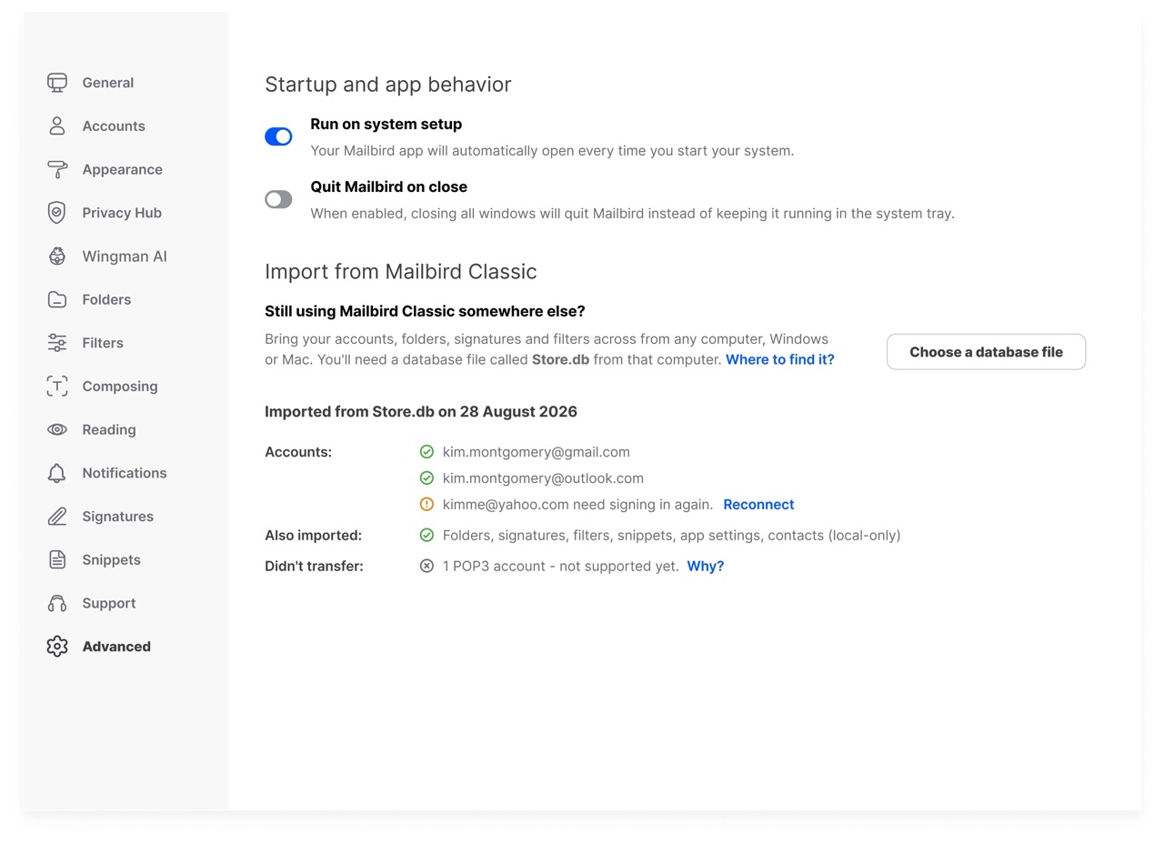This screenshot has width=1164, height=845.
Task: Open the Accounts settings section
Action: coord(114,126)
